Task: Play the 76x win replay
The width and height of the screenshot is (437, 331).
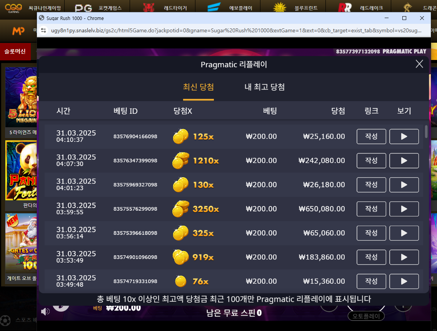Action: tap(404, 281)
